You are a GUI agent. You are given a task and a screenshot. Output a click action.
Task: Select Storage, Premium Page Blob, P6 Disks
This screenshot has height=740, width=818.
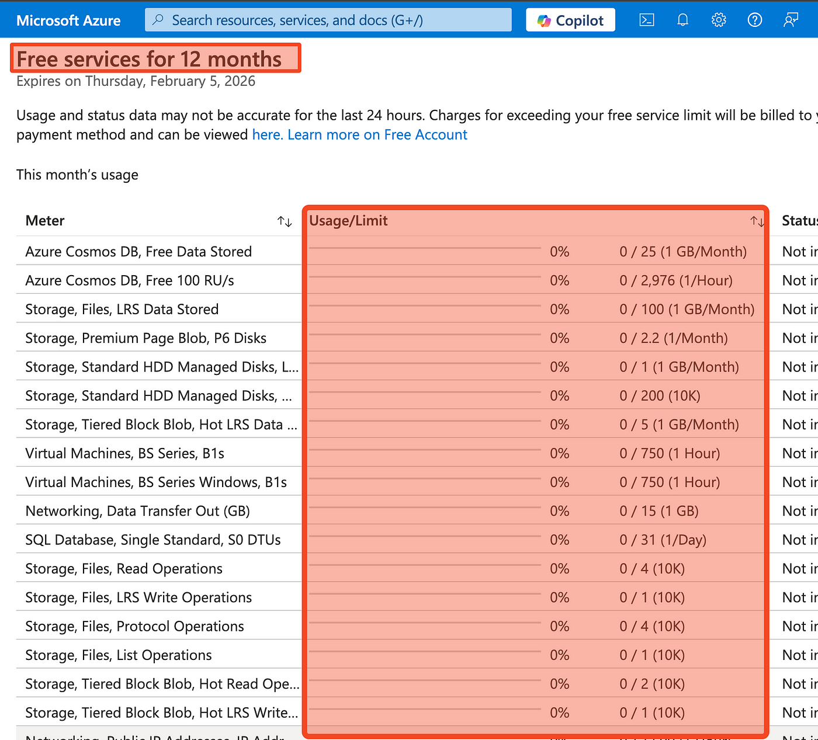pyautogui.click(x=146, y=338)
